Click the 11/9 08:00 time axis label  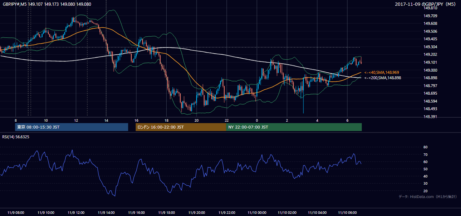16,213
